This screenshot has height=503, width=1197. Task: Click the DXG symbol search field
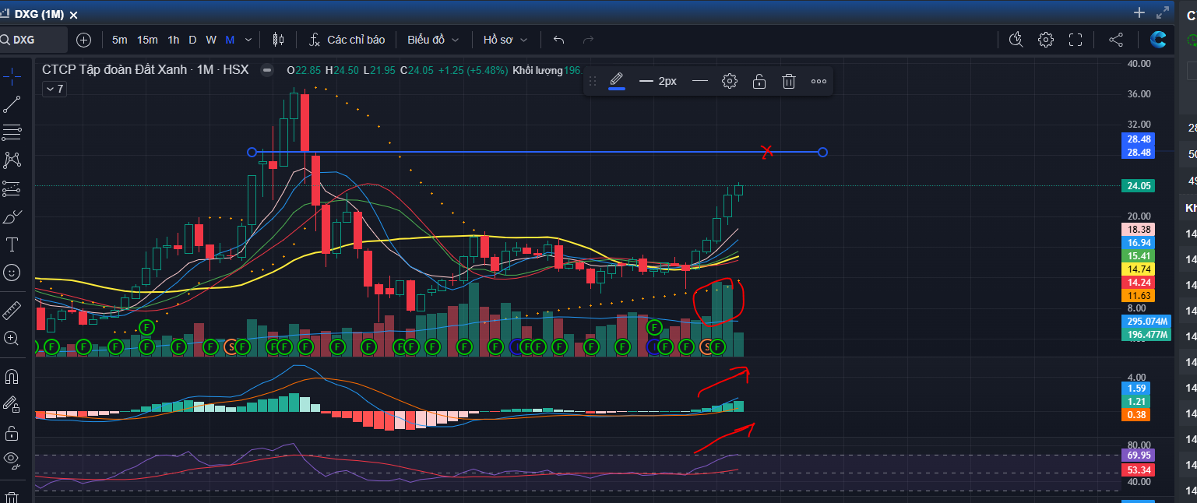click(34, 40)
